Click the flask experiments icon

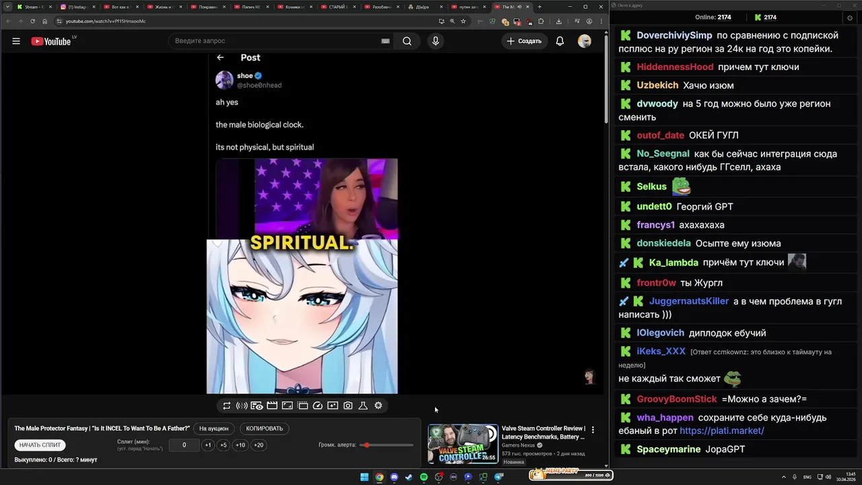(x=363, y=406)
